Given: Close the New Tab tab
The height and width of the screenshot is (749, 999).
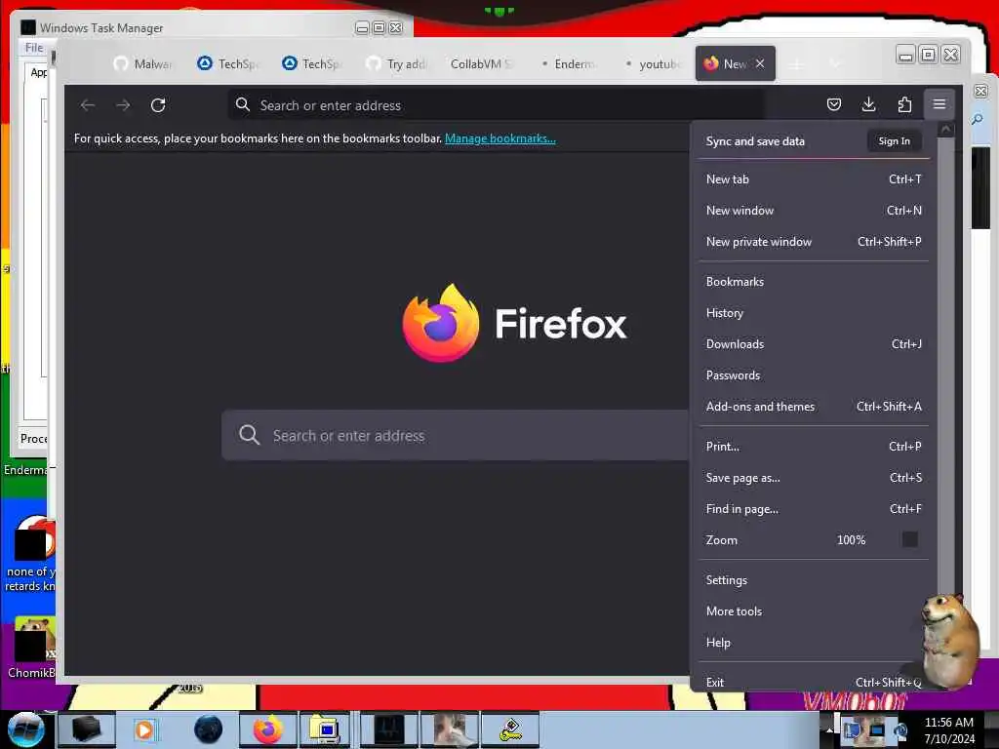Looking at the screenshot, I should click(760, 63).
